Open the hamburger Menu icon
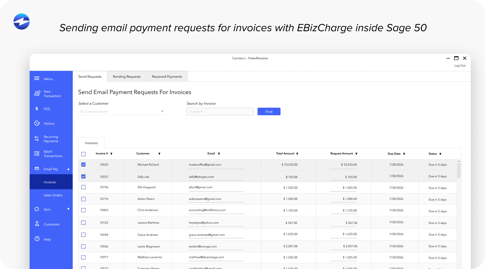Viewport: 485px width, 269px height. 37,79
